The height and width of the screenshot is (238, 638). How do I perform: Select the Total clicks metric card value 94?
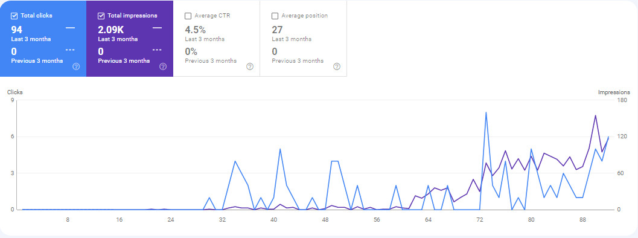coord(17,30)
